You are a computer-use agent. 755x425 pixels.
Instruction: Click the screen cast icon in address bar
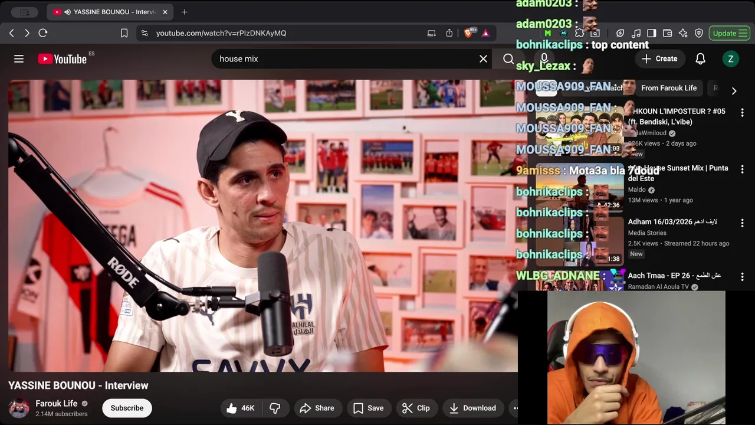point(432,33)
